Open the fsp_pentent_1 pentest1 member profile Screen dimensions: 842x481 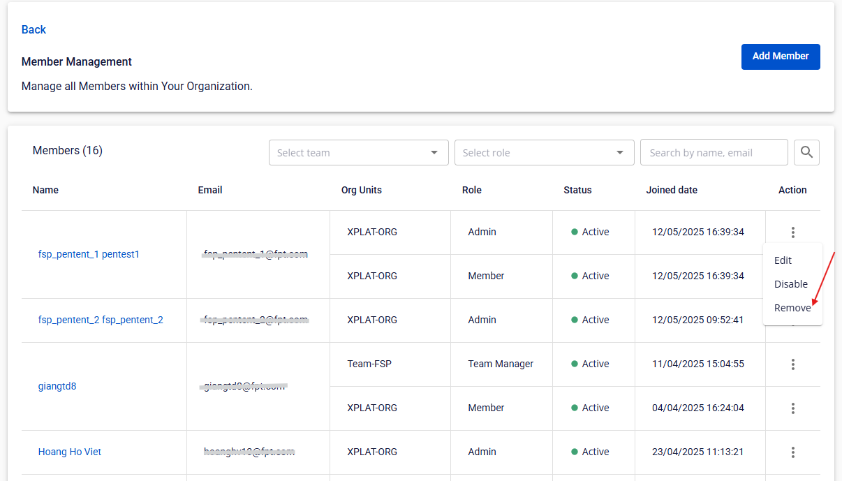[x=89, y=255]
